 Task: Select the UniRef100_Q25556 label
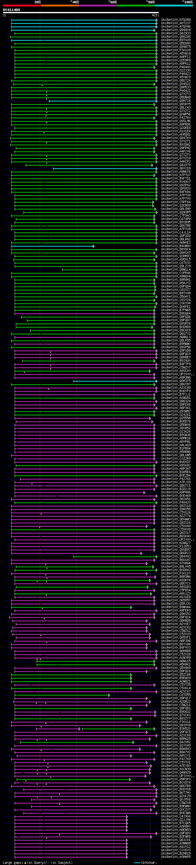(x=176, y=418)
